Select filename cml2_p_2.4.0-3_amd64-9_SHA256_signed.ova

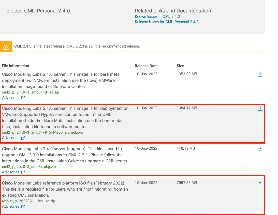pyautogui.click(x=42, y=132)
